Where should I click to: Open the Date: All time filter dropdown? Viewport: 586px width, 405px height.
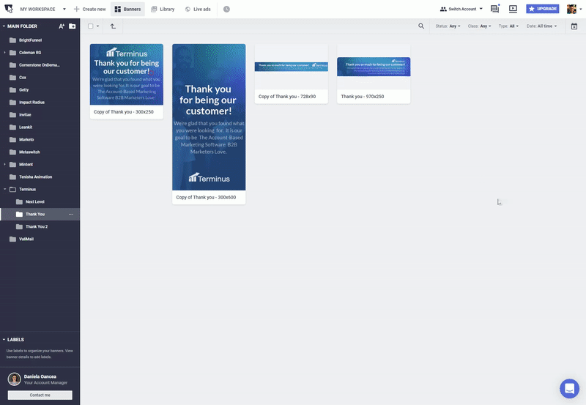click(x=542, y=26)
